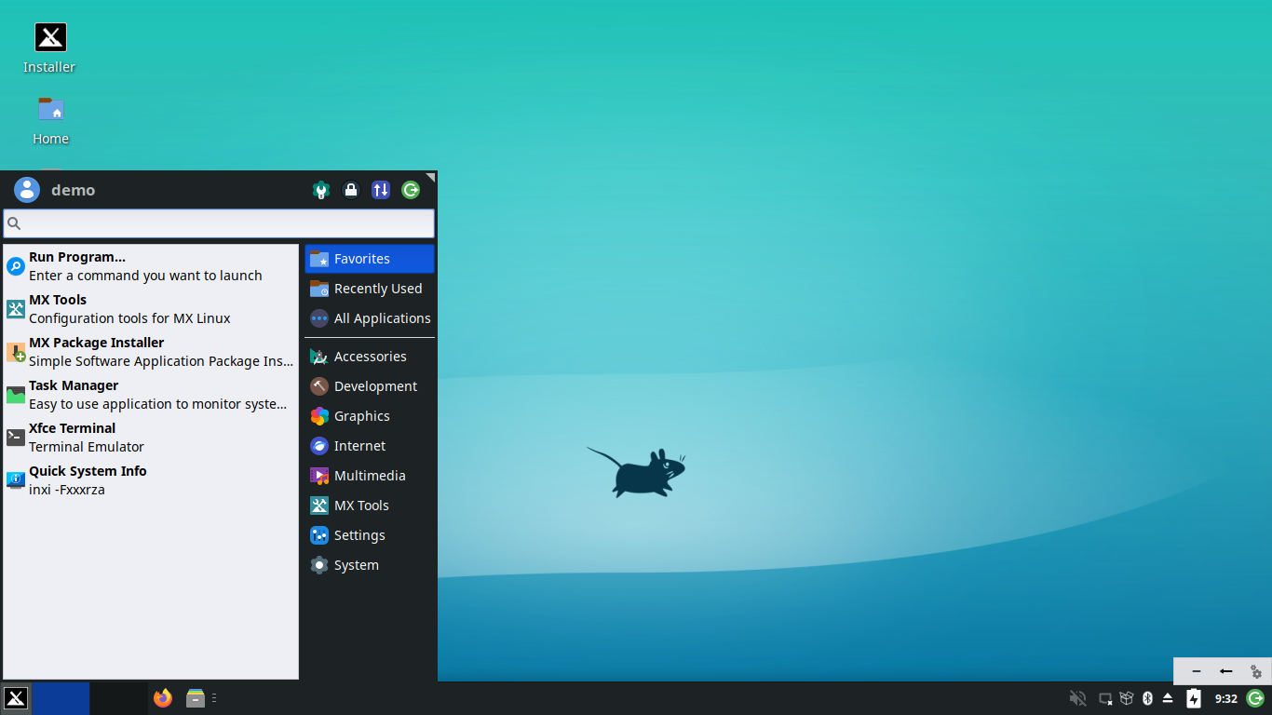Screen dimensions: 1272x715
Task: Click the switch user arrows icon
Action: tap(381, 190)
